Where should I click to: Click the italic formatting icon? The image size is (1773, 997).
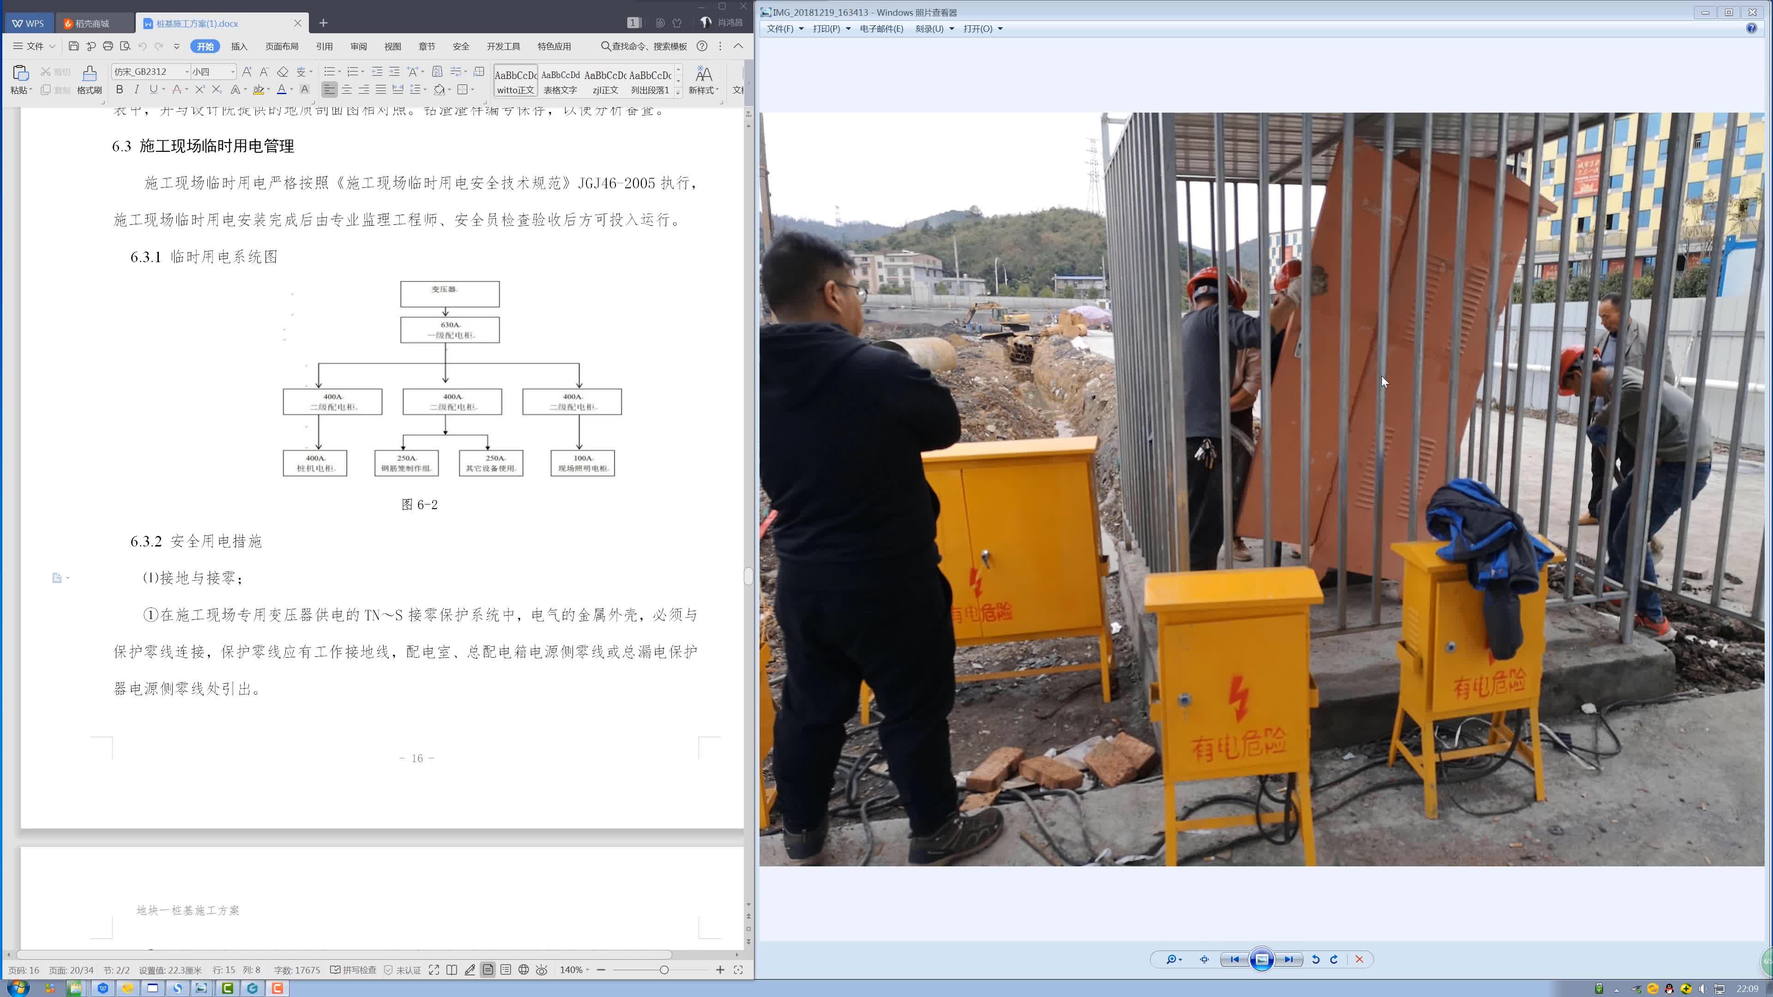136,90
